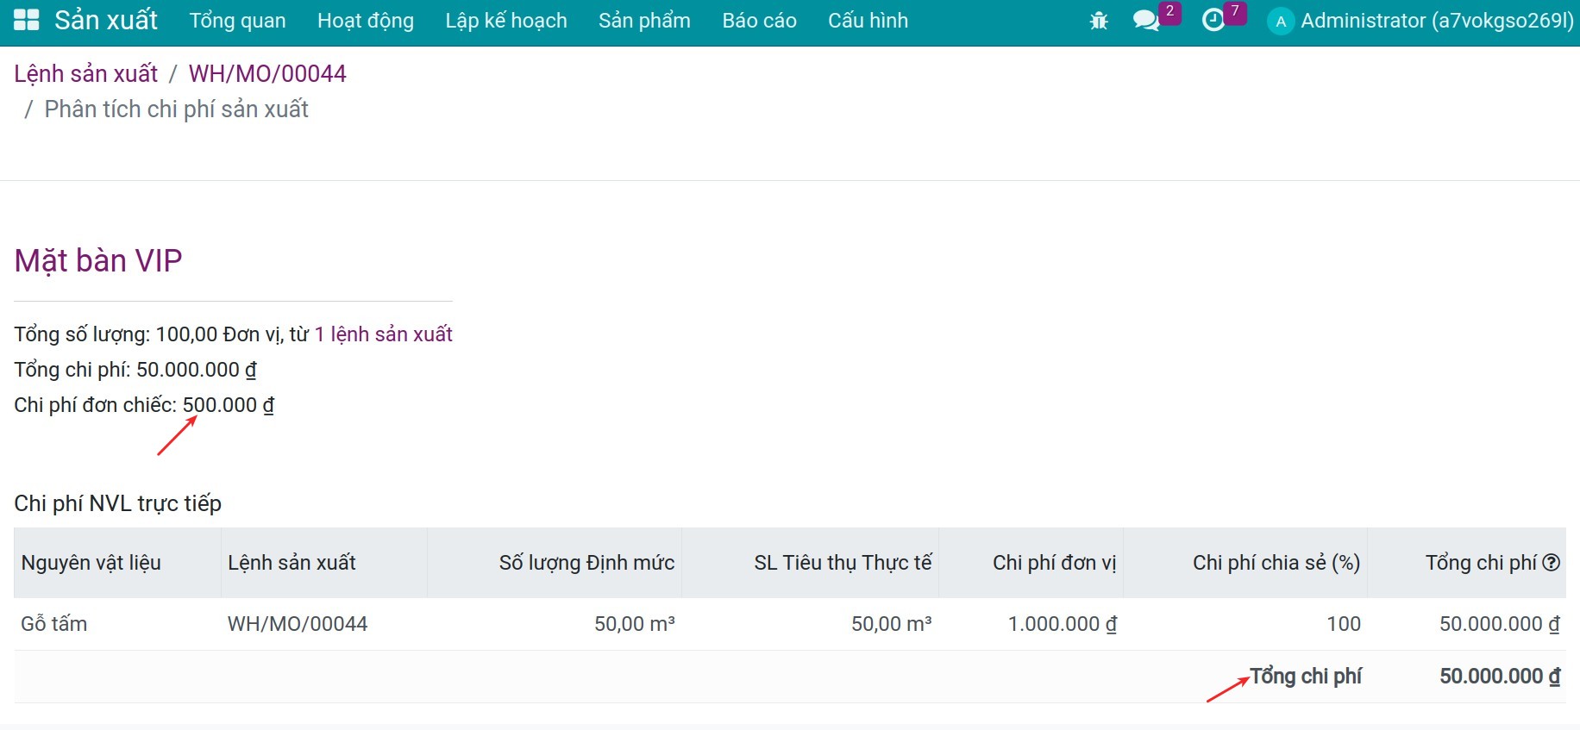Click the Phân tích chi phí sản xuất breadcrumb
Screen dimensions: 1580x730
pyautogui.click(x=176, y=109)
